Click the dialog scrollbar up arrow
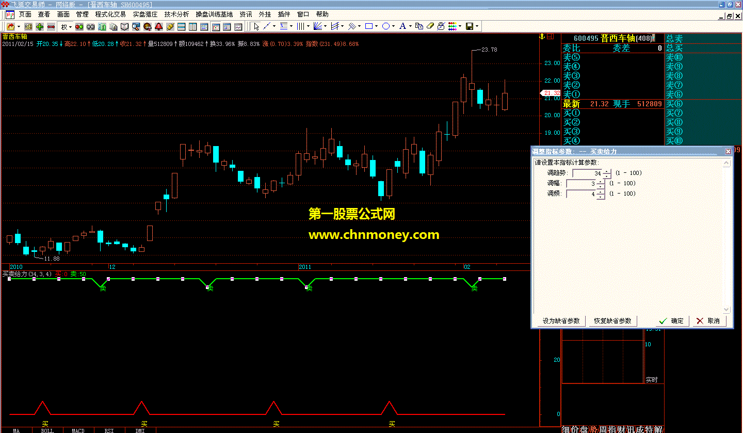This screenshot has height=433, width=743. point(726,163)
